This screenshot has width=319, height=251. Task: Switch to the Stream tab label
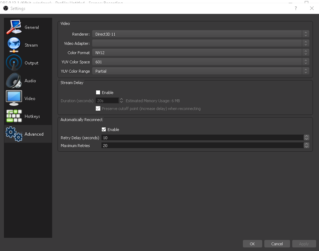pos(31,45)
